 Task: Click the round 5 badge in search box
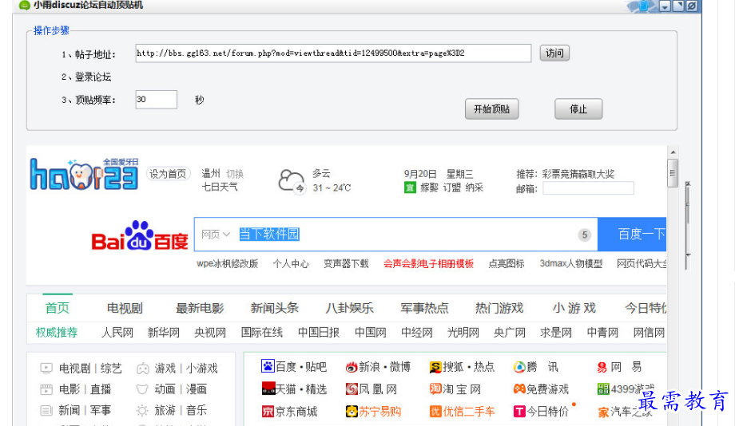(x=584, y=235)
